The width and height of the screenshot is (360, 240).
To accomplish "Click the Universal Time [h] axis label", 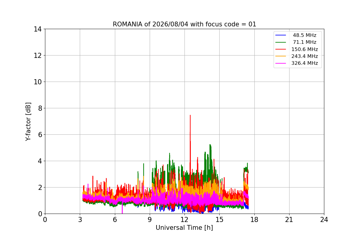I will point(184,228).
